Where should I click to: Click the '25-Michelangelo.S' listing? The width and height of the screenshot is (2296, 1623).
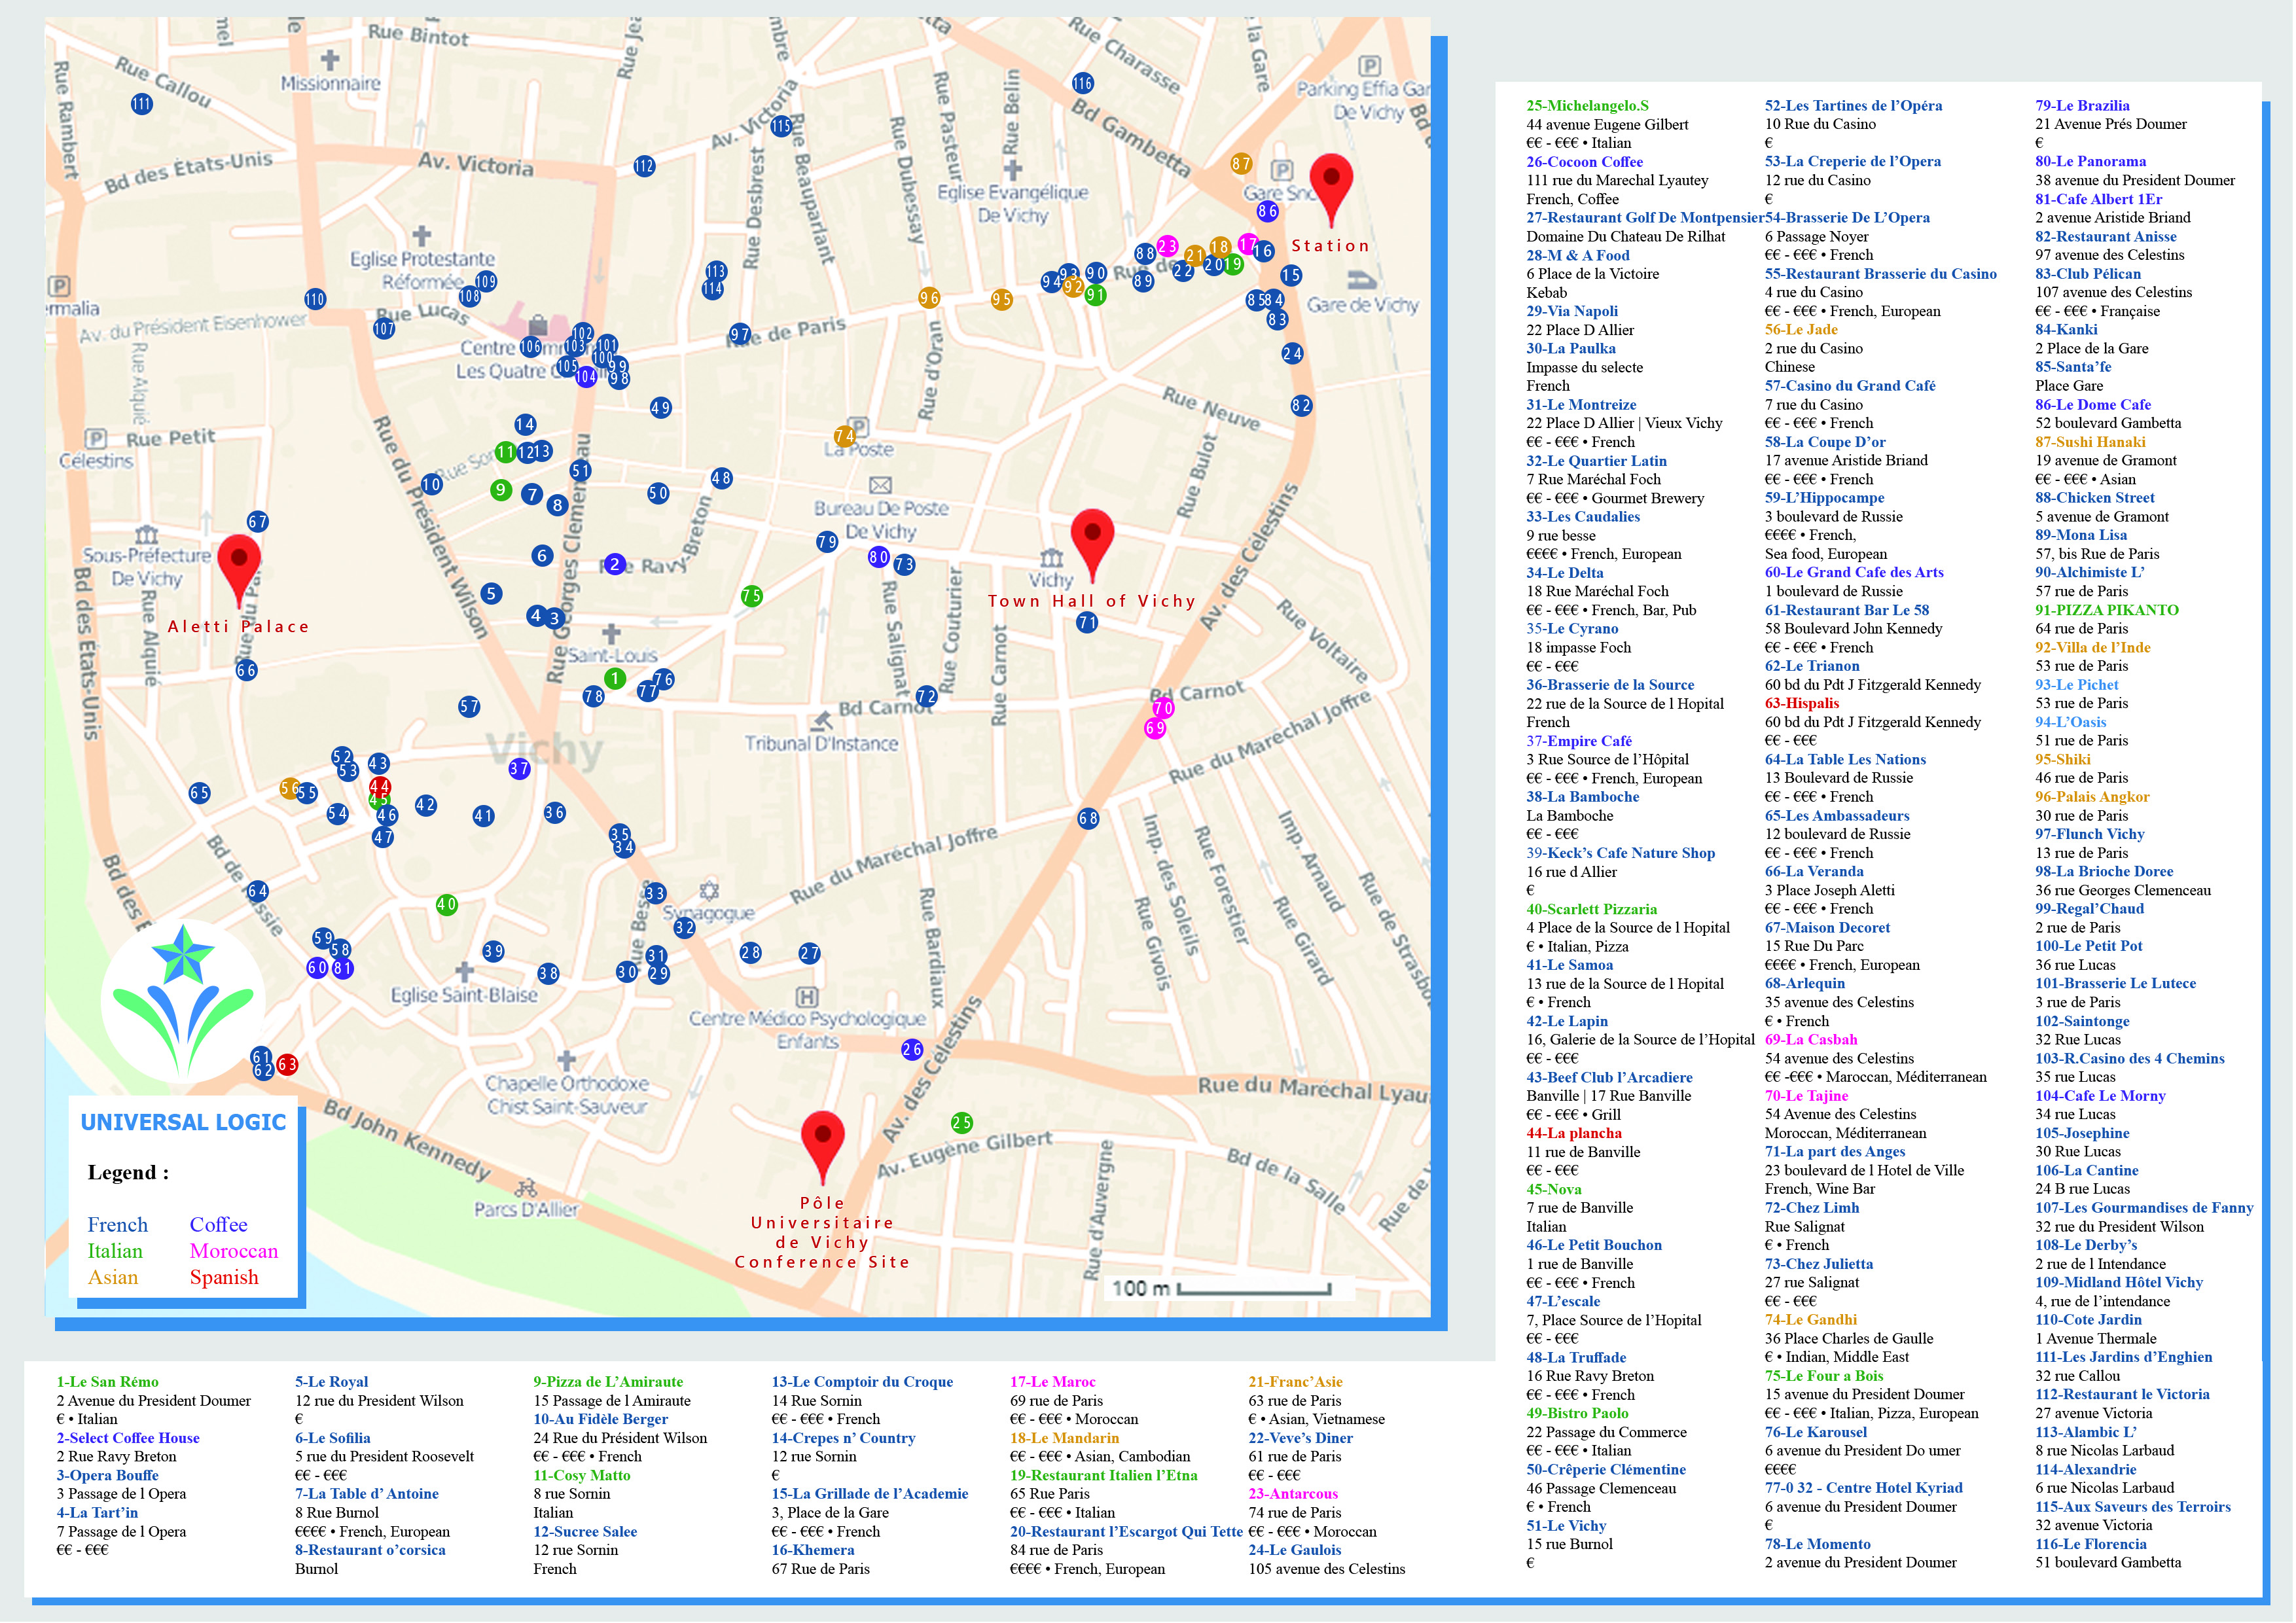coord(1587,106)
